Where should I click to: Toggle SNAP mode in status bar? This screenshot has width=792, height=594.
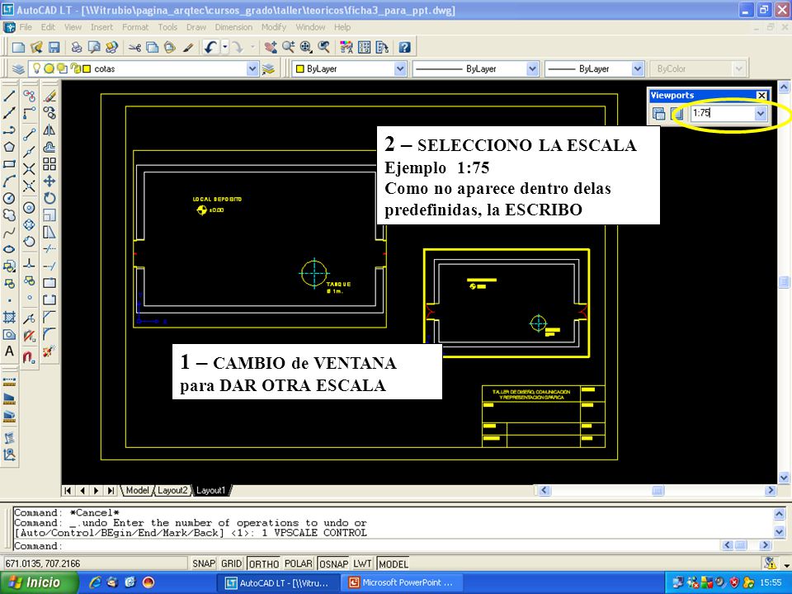204,563
